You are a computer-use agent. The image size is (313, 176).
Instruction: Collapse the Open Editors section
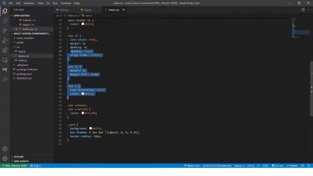(22, 16)
